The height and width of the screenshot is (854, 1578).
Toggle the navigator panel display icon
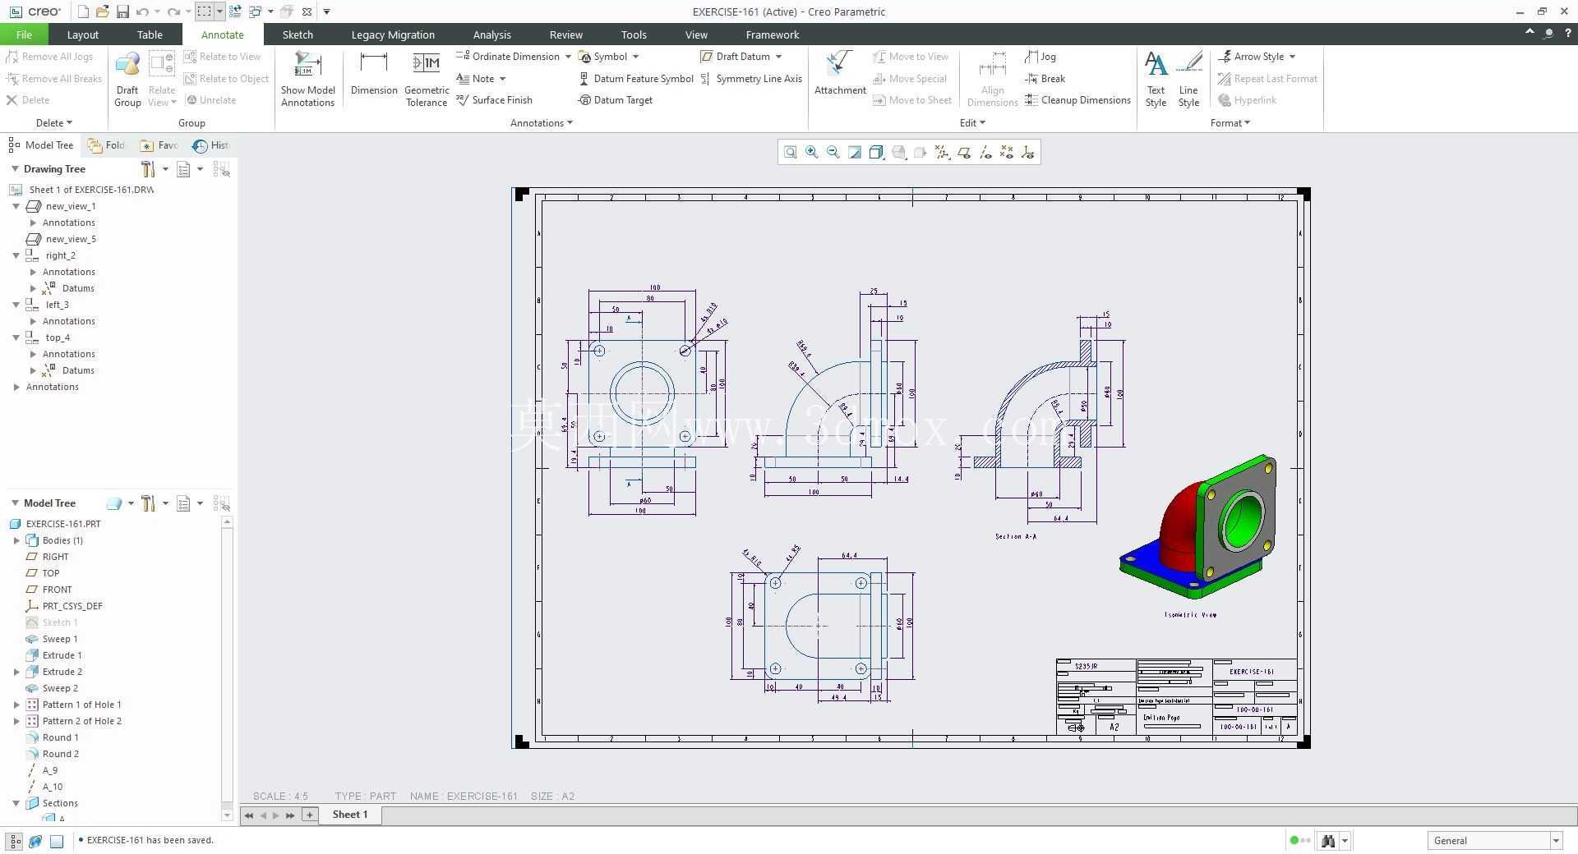click(x=15, y=841)
